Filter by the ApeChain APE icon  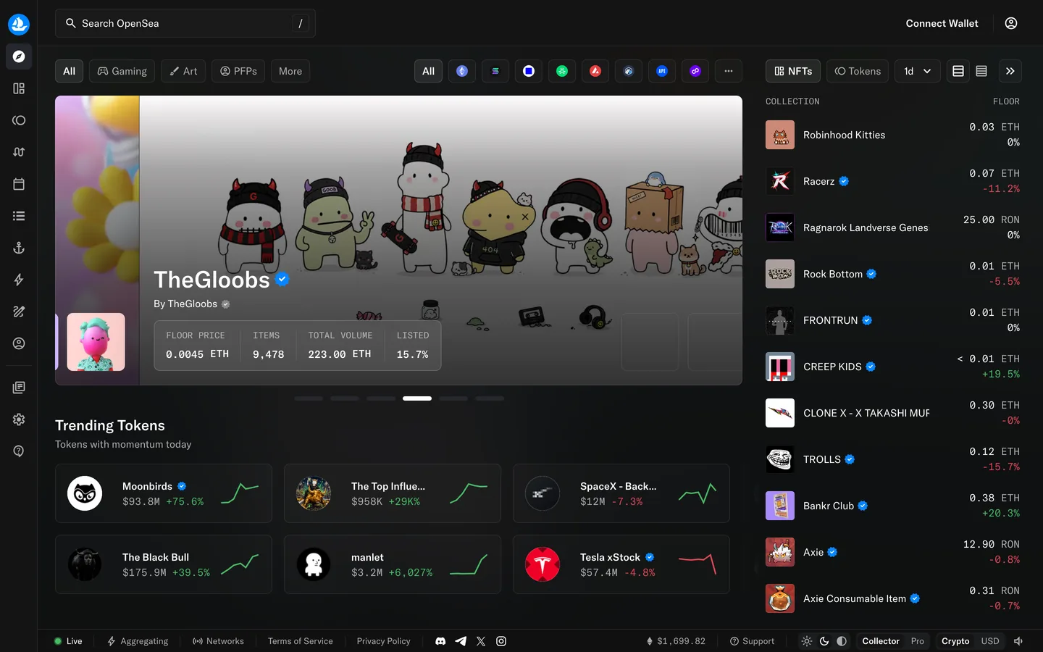662,71
